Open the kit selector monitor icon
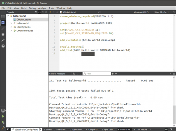 pyautogui.click(x=3, y=110)
